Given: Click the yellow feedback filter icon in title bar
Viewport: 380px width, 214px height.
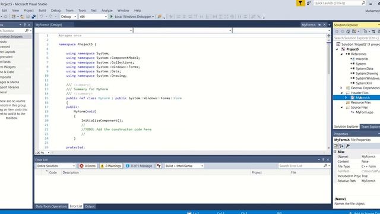Looking at the screenshot, I should tap(300, 3).
